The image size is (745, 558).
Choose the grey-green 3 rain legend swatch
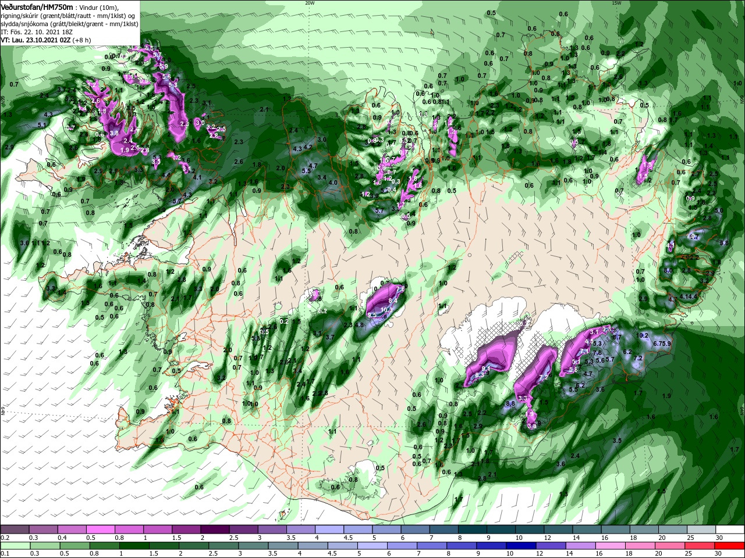click(x=253, y=546)
